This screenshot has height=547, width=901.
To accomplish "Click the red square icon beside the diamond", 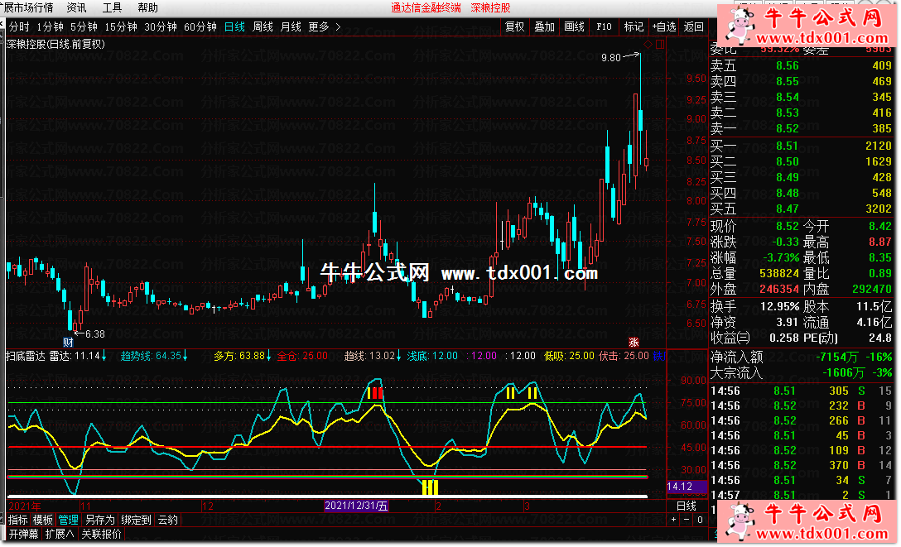I will (x=659, y=44).
